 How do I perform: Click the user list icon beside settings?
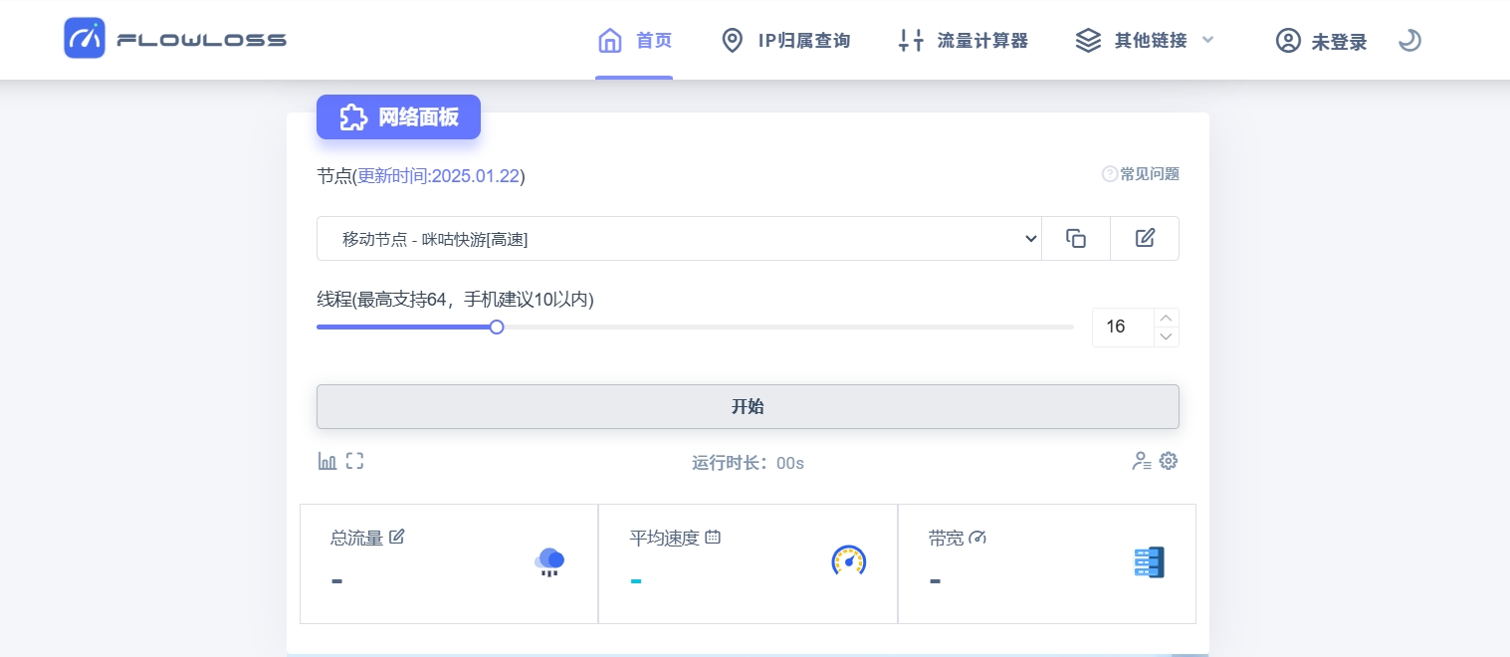[1141, 461]
